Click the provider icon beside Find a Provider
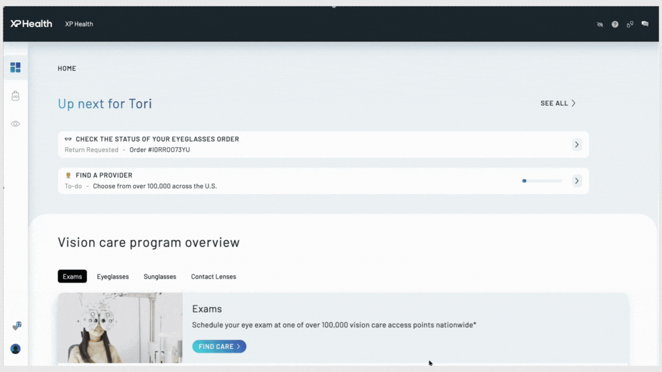The image size is (662, 372). pyautogui.click(x=68, y=176)
